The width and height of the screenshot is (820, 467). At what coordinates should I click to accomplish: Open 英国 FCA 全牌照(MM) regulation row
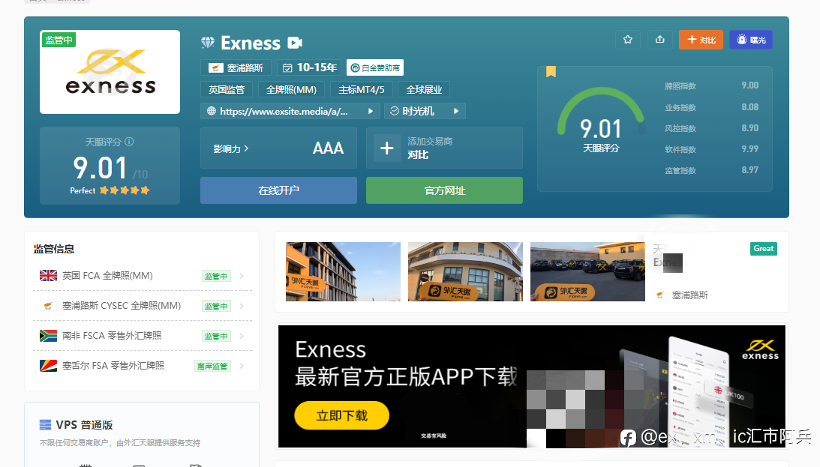[143, 276]
